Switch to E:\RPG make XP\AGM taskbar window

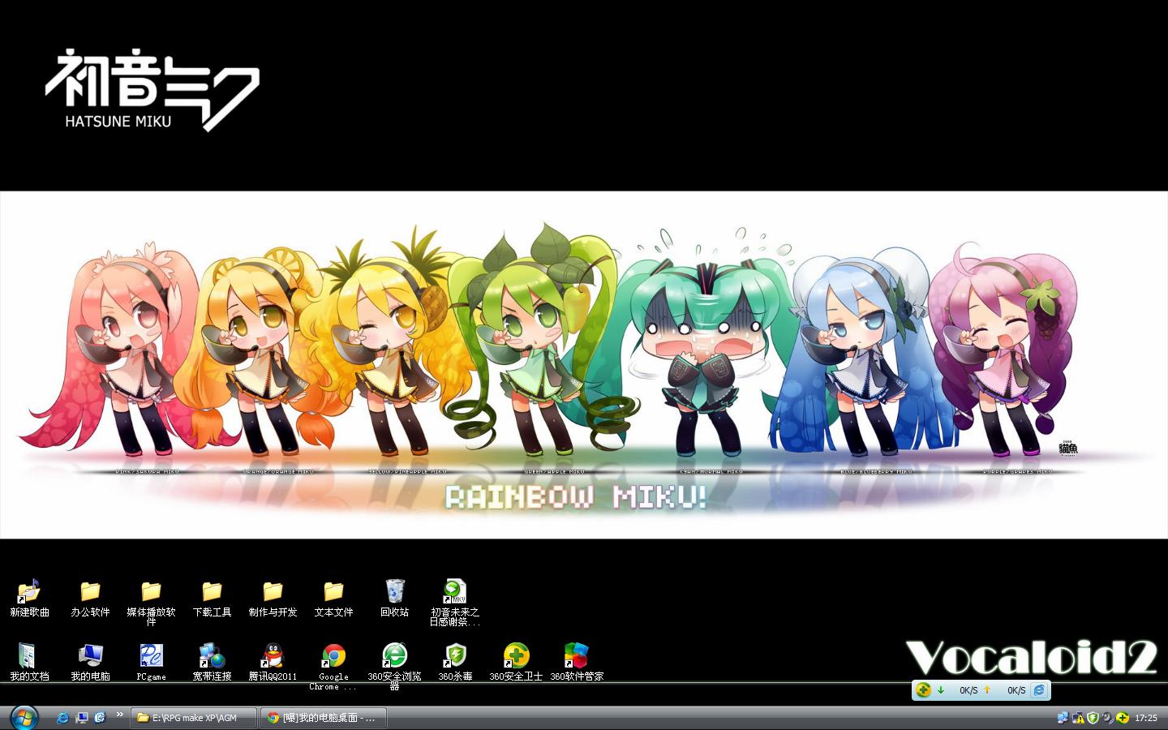[194, 718]
